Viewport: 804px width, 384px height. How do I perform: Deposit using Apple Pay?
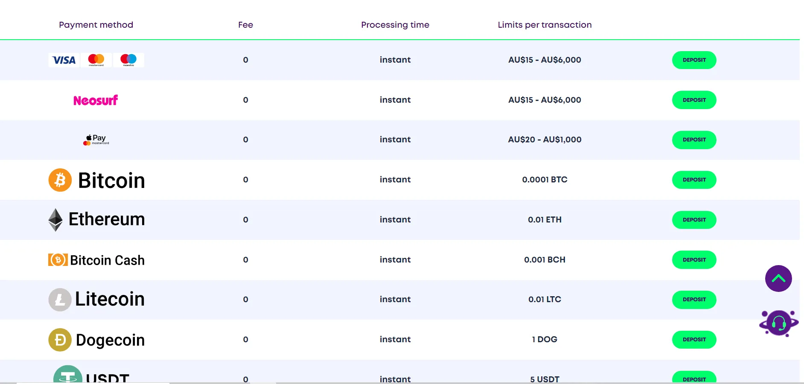694,140
